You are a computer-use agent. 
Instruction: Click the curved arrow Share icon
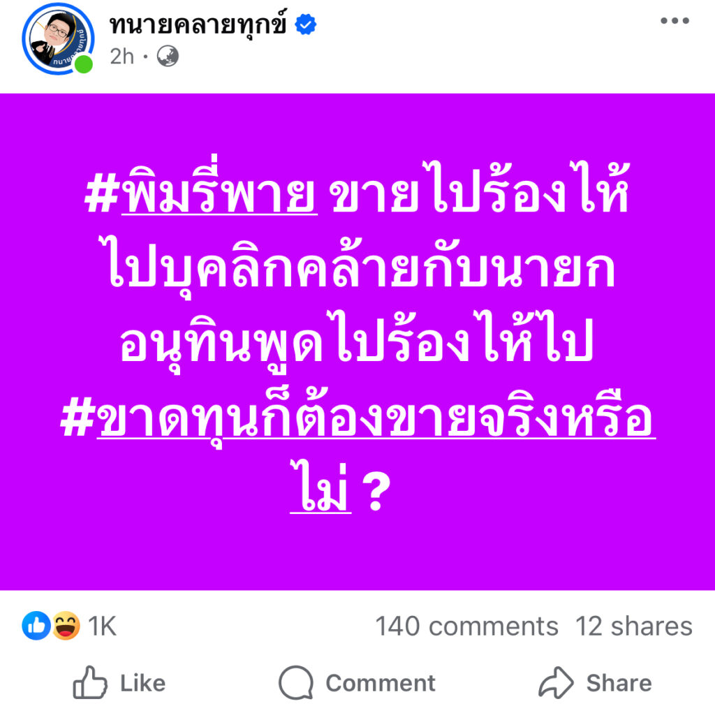point(556,682)
